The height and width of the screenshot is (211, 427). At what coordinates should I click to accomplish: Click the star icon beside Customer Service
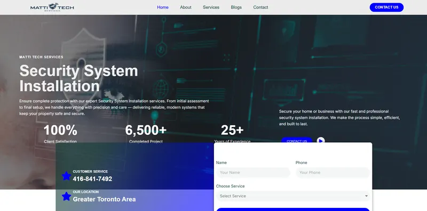coord(66,176)
